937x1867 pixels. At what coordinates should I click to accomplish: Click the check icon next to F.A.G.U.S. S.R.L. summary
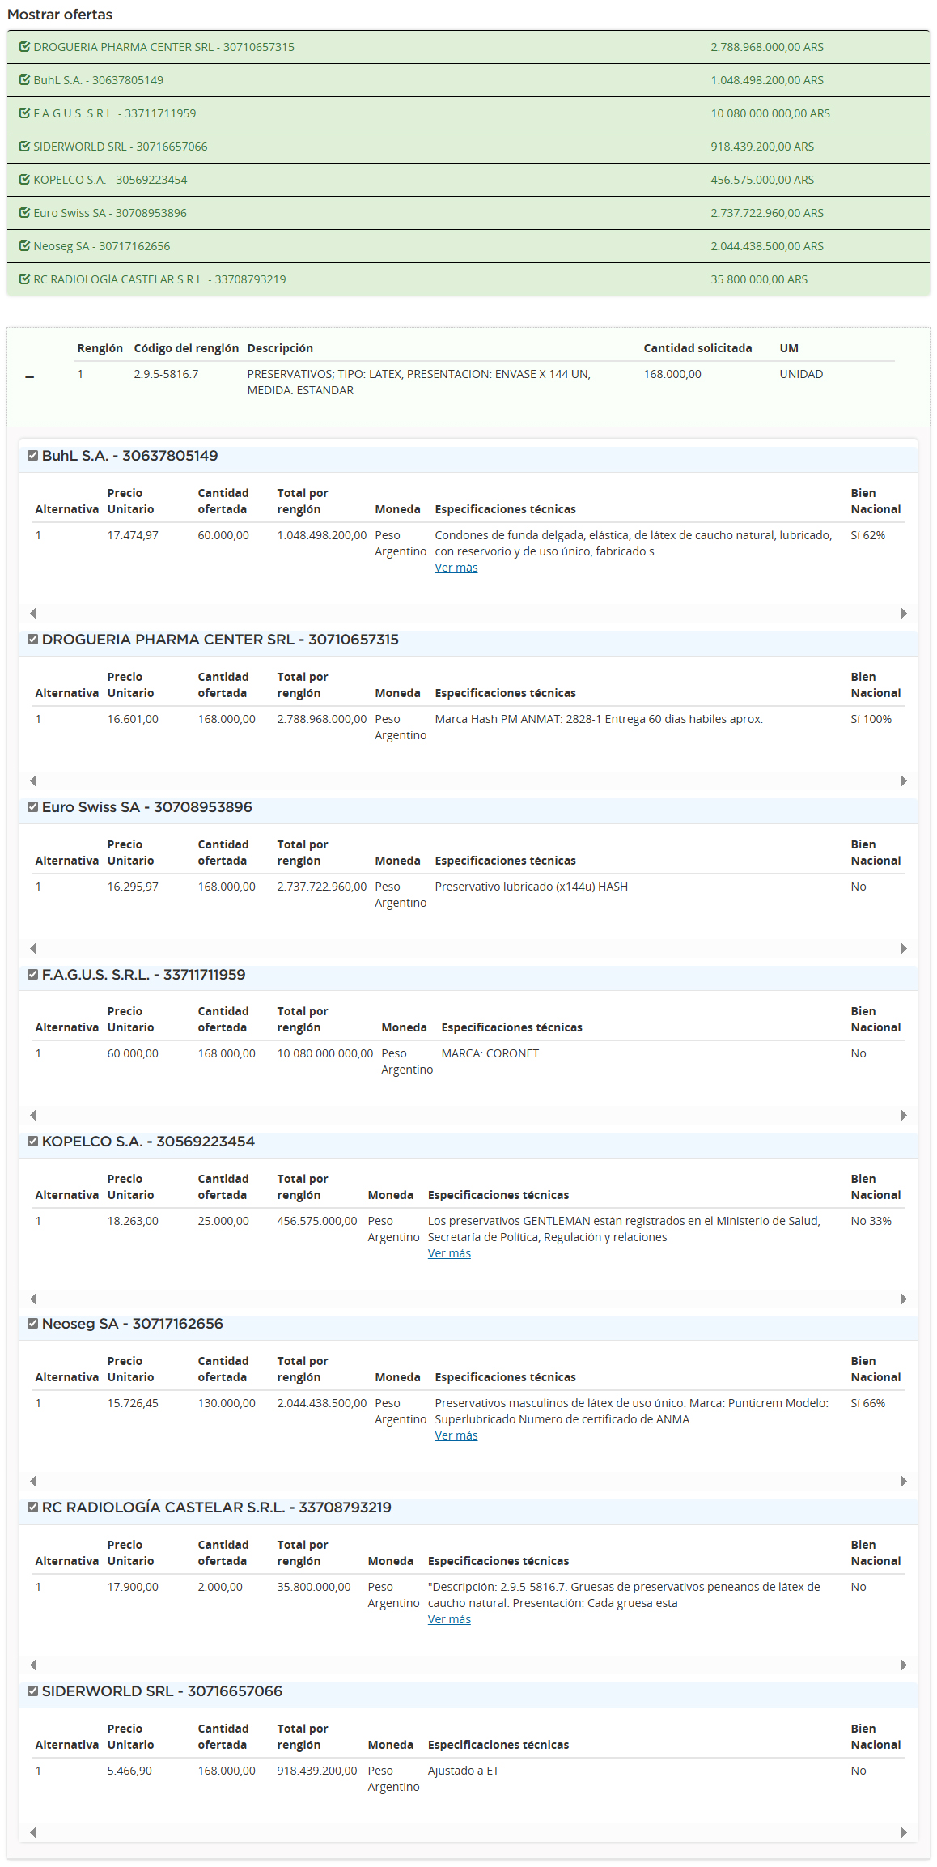(24, 113)
